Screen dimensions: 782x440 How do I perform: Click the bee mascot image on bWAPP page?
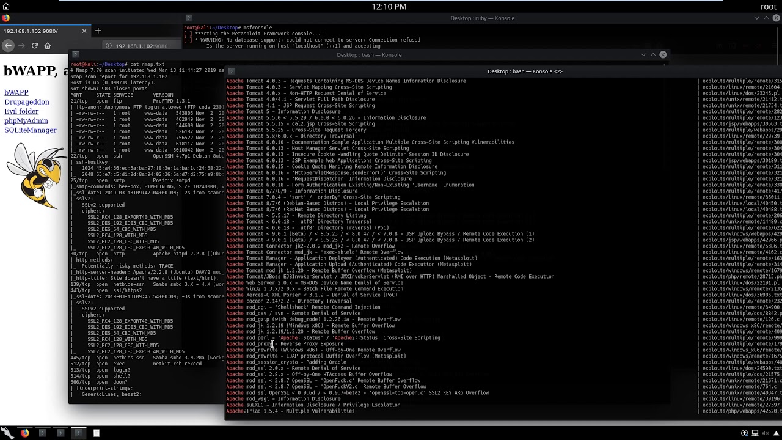pyautogui.click(x=35, y=175)
